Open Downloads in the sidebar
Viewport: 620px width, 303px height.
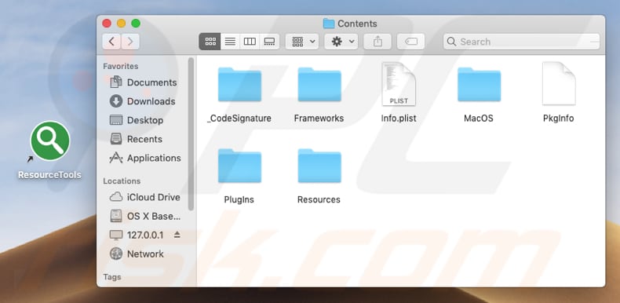click(143, 101)
